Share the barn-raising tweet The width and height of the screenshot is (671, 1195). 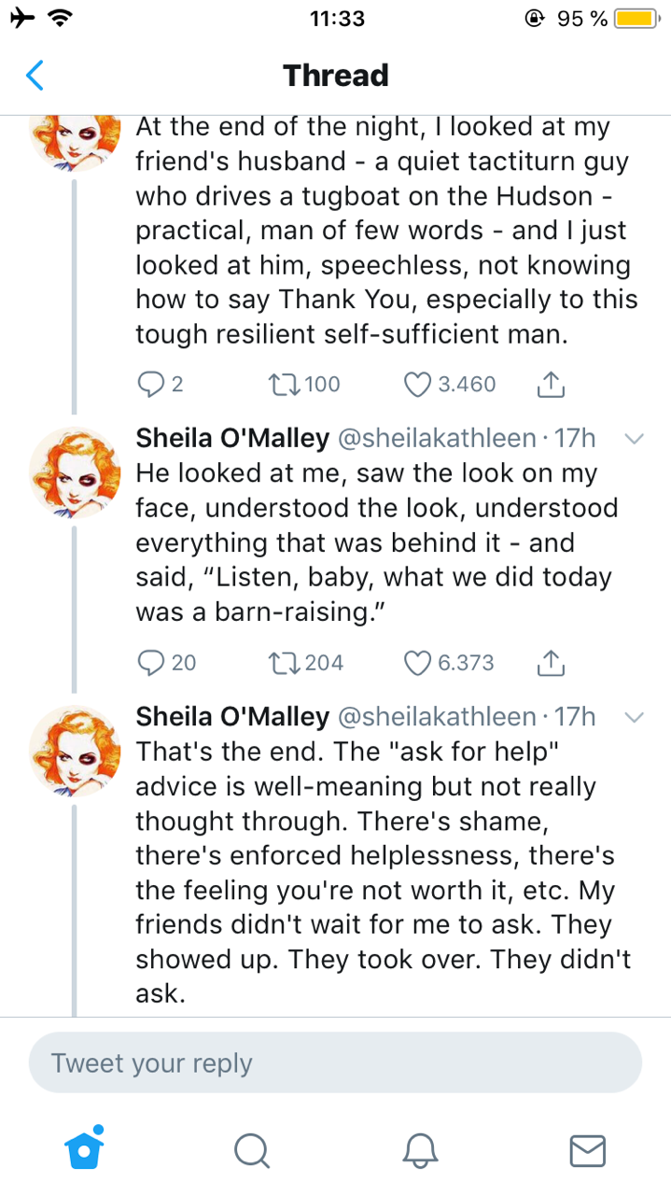click(x=552, y=662)
